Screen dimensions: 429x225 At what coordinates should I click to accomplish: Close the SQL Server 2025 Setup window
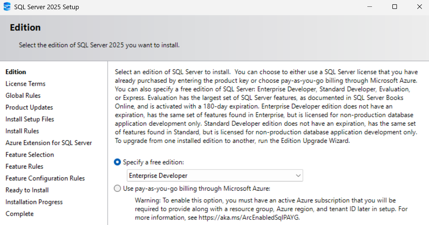coord(419,7)
